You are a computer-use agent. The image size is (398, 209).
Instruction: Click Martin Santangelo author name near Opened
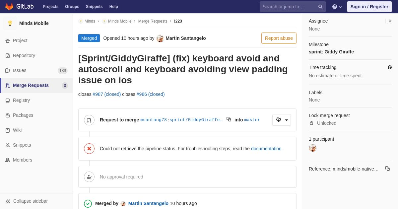186,38
